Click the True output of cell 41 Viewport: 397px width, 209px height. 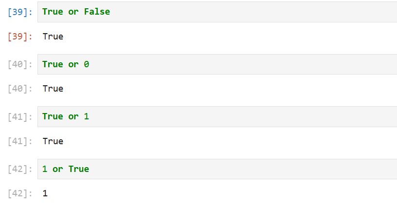pos(53,141)
